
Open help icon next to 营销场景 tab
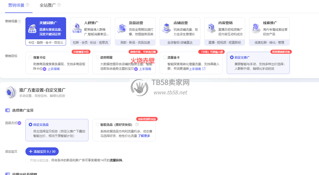(x=27, y=5)
